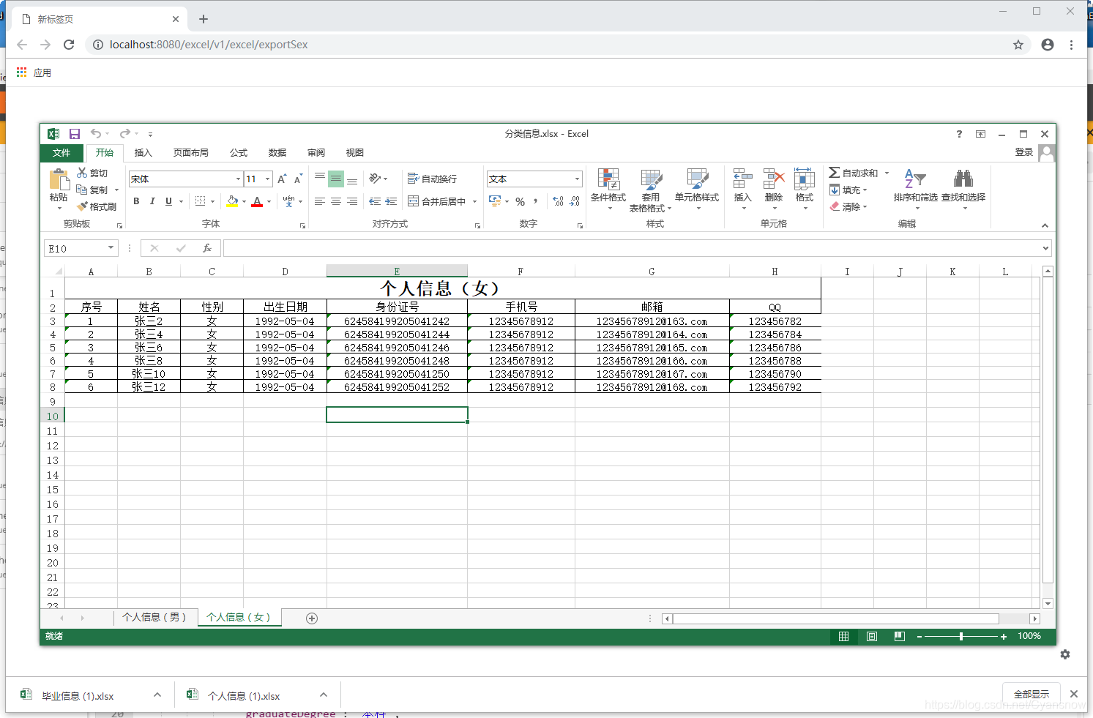
Task: Click the decrease decimal places icon
Action: 575,201
